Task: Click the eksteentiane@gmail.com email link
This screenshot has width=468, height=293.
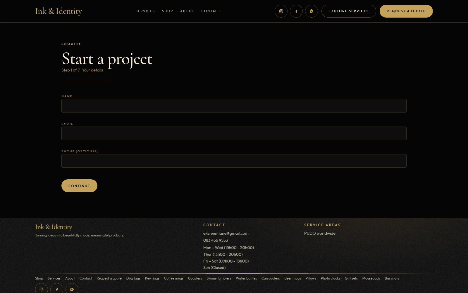Action: tap(226, 233)
